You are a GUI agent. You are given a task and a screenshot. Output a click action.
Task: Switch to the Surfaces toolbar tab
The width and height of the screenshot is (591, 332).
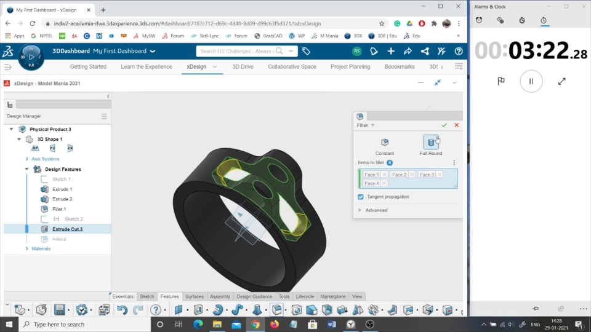click(195, 296)
